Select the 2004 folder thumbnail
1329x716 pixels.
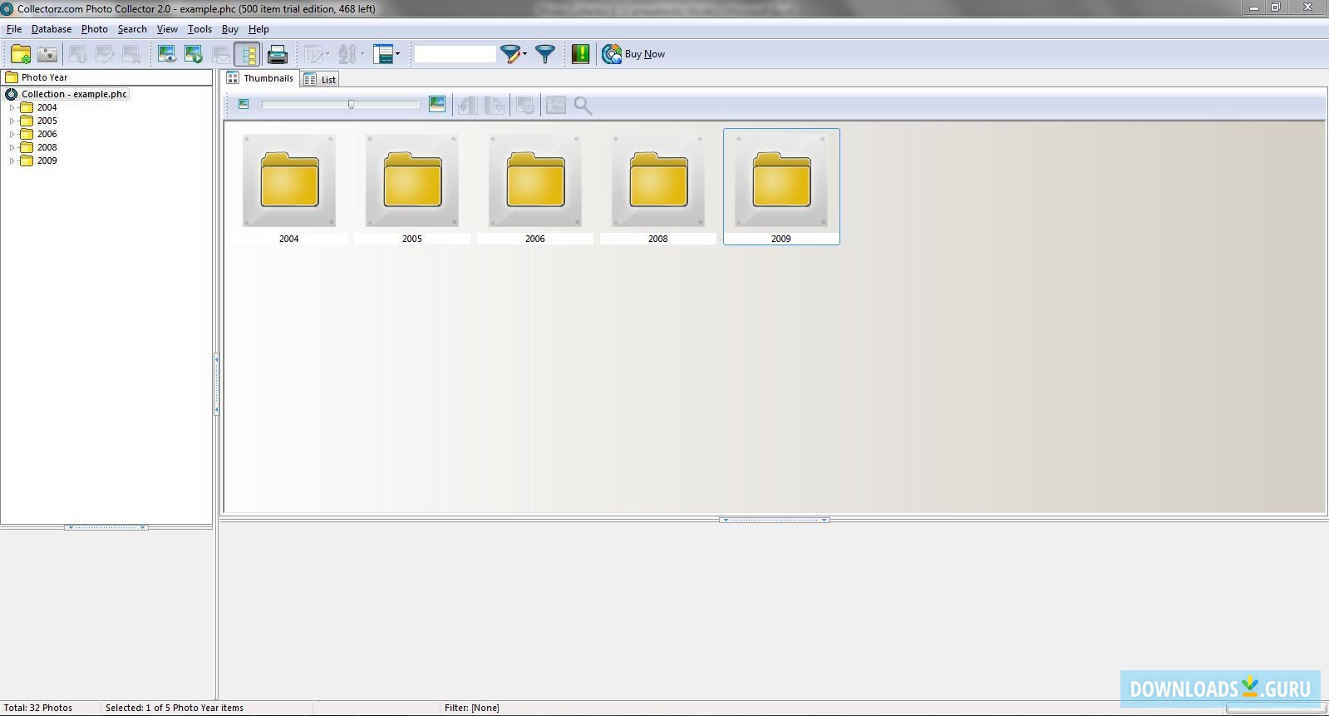[x=289, y=186]
